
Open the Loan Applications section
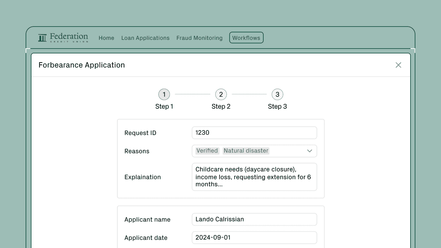pos(145,38)
